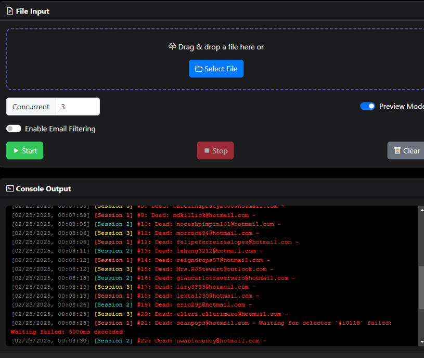Enable the Email Filtering switch
Screen dimensions: 424x358
pyautogui.click(x=14, y=129)
